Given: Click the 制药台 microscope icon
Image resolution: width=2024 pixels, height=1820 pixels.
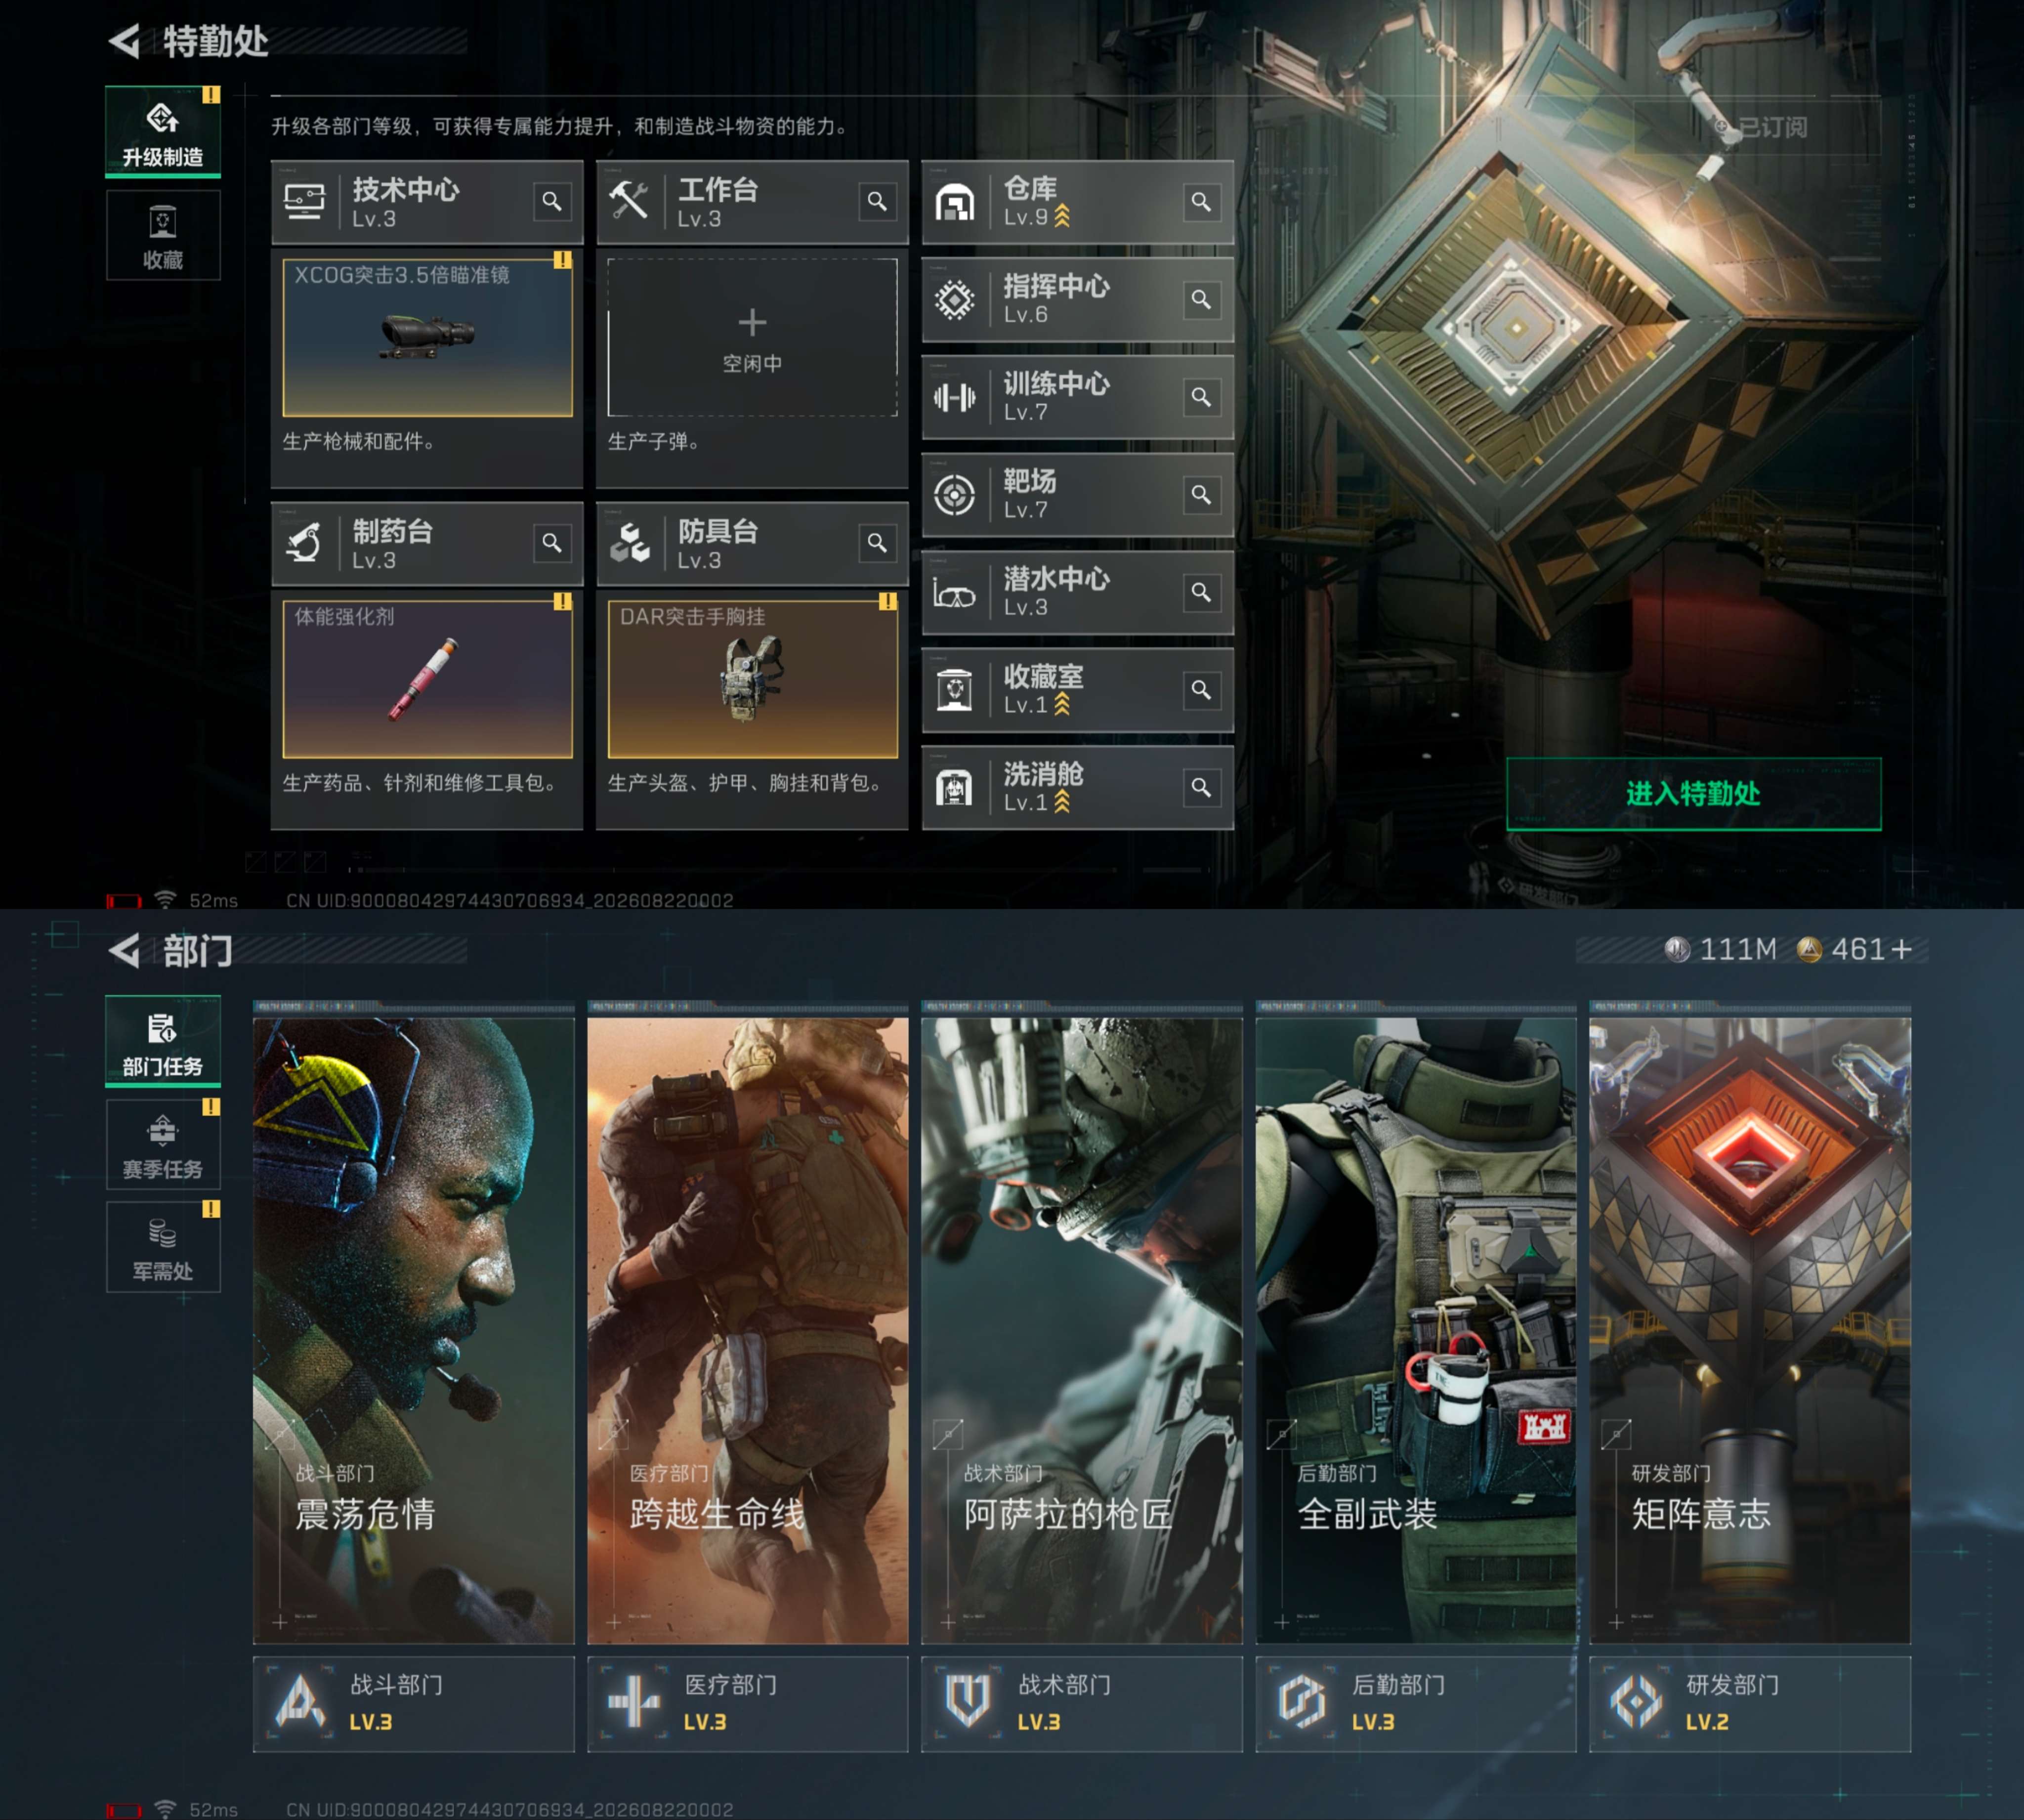Looking at the screenshot, I should pyautogui.click(x=304, y=543).
